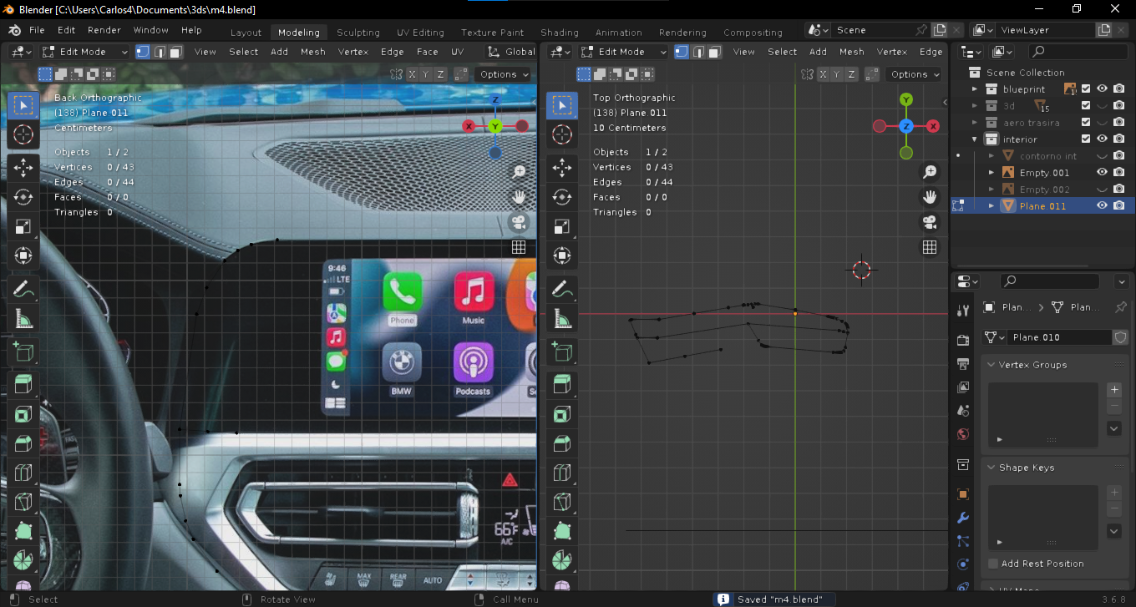Open the Global orientation dropdown

[x=511, y=52]
